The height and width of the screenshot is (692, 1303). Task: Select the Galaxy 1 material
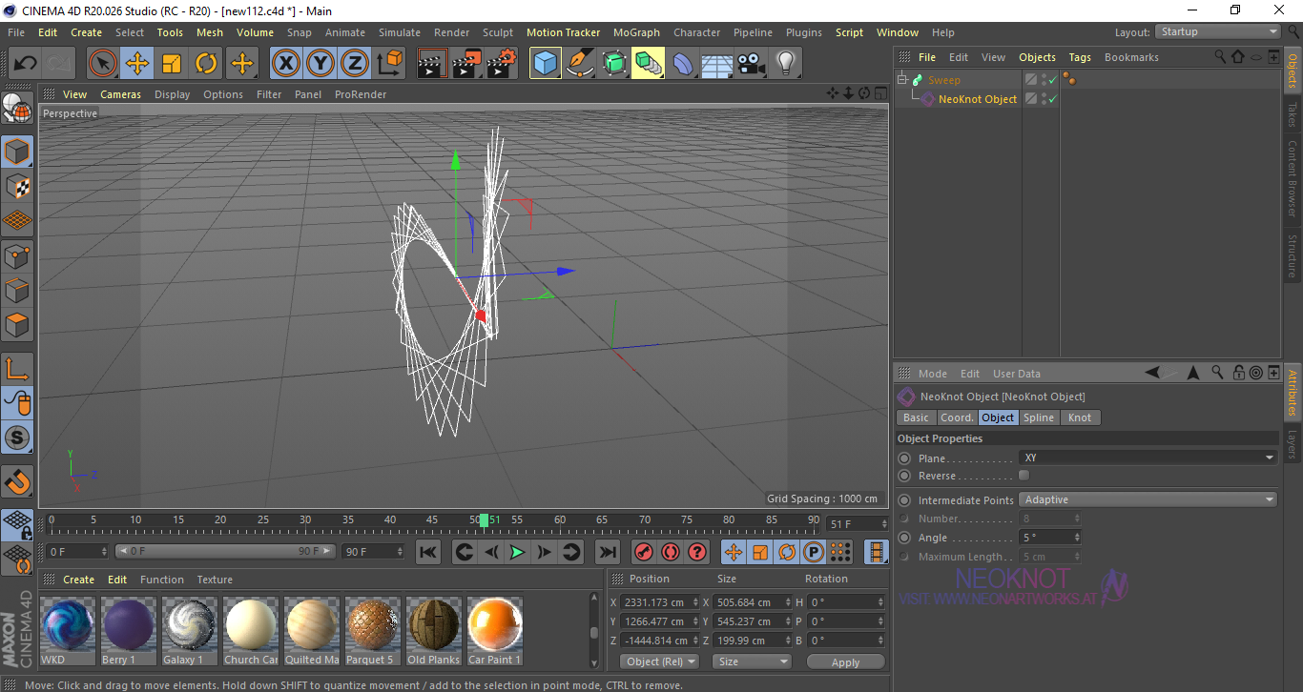click(189, 631)
